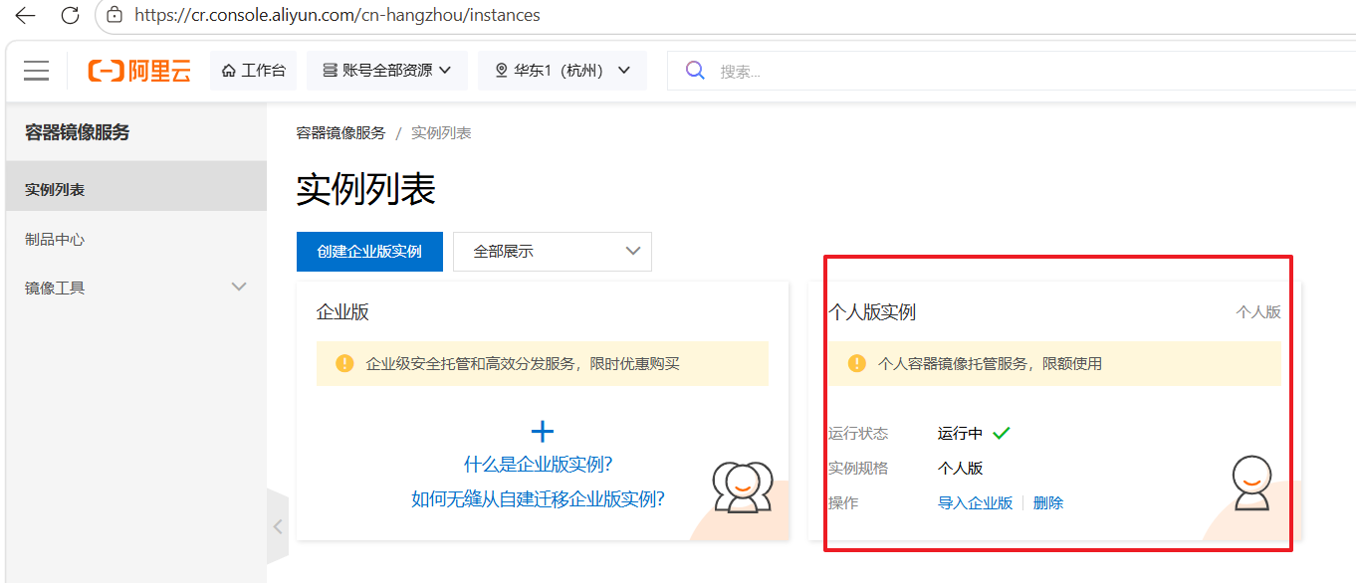Click the warning icon in the 企业版 notice
1356x583 pixels.
tap(344, 363)
